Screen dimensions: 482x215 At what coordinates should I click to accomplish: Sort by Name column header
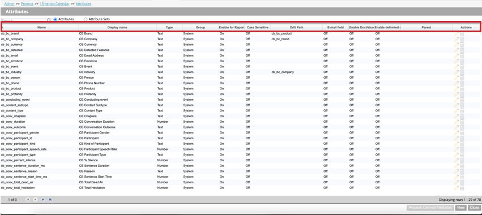click(41, 27)
